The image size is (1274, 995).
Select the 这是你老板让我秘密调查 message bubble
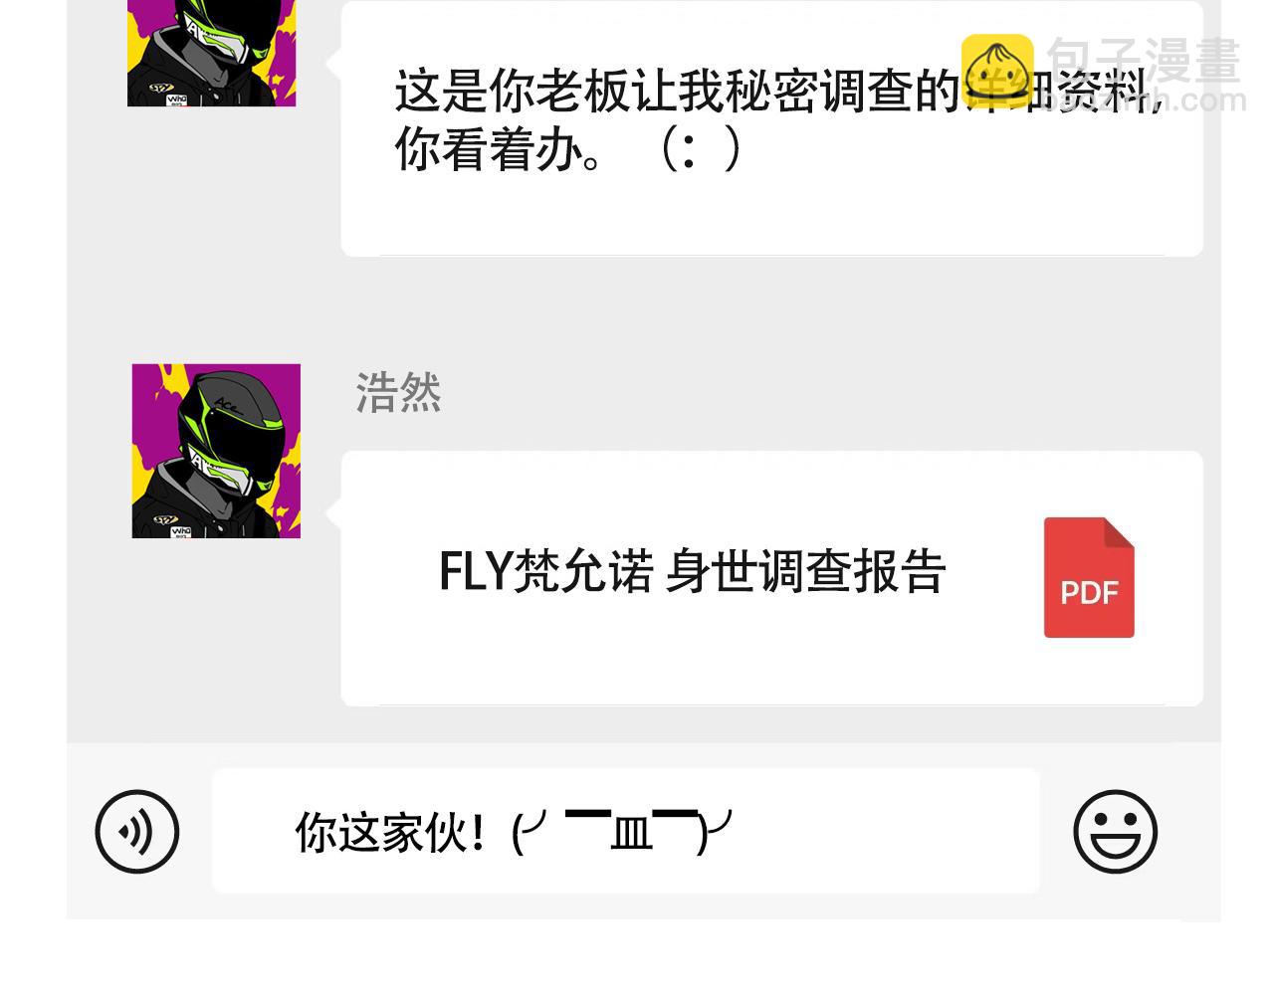pos(771,128)
